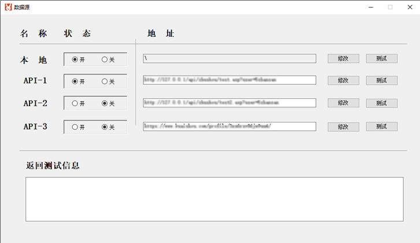The width and height of the screenshot is (420, 243).
Task: Focus the API-1 address input field
Action: (229, 80)
